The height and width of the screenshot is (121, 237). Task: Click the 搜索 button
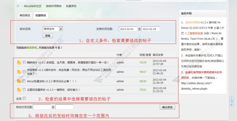[x=48, y=36]
